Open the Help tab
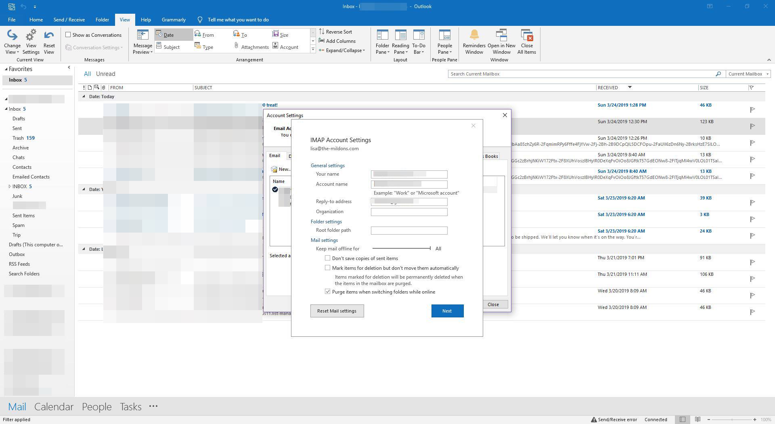The height and width of the screenshot is (424, 775). pyautogui.click(x=146, y=20)
